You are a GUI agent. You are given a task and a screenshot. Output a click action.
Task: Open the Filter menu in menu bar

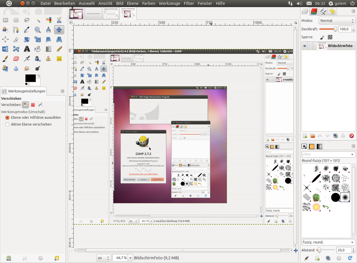[189, 3]
